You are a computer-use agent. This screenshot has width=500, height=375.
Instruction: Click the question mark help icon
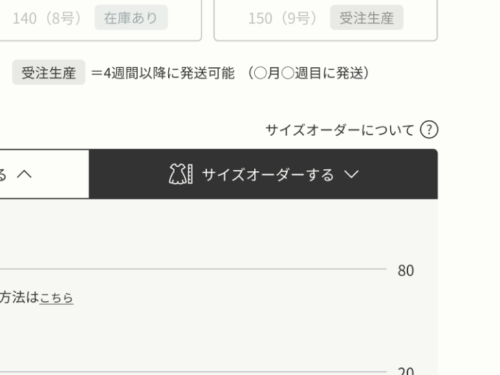pos(428,130)
